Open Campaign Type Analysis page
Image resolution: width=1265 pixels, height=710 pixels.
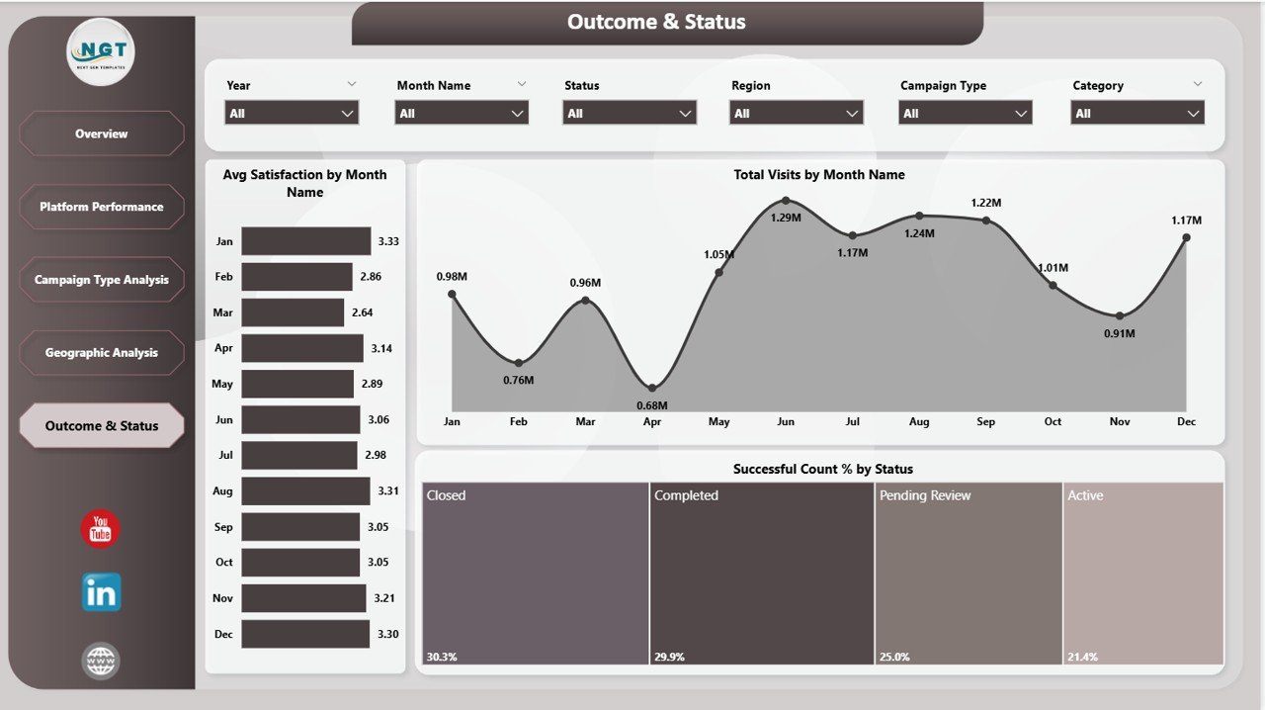click(x=102, y=280)
